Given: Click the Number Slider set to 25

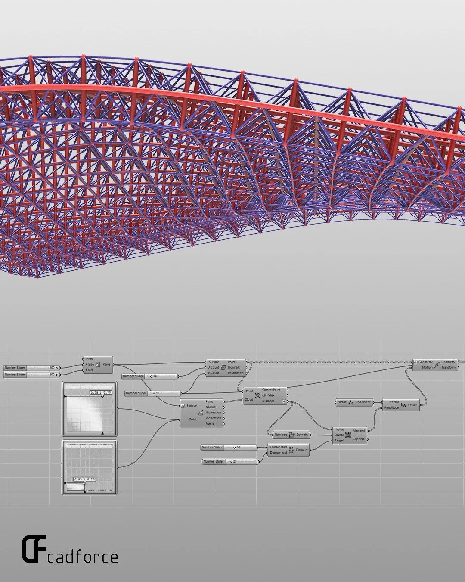Looking at the screenshot, I should 228,461.
